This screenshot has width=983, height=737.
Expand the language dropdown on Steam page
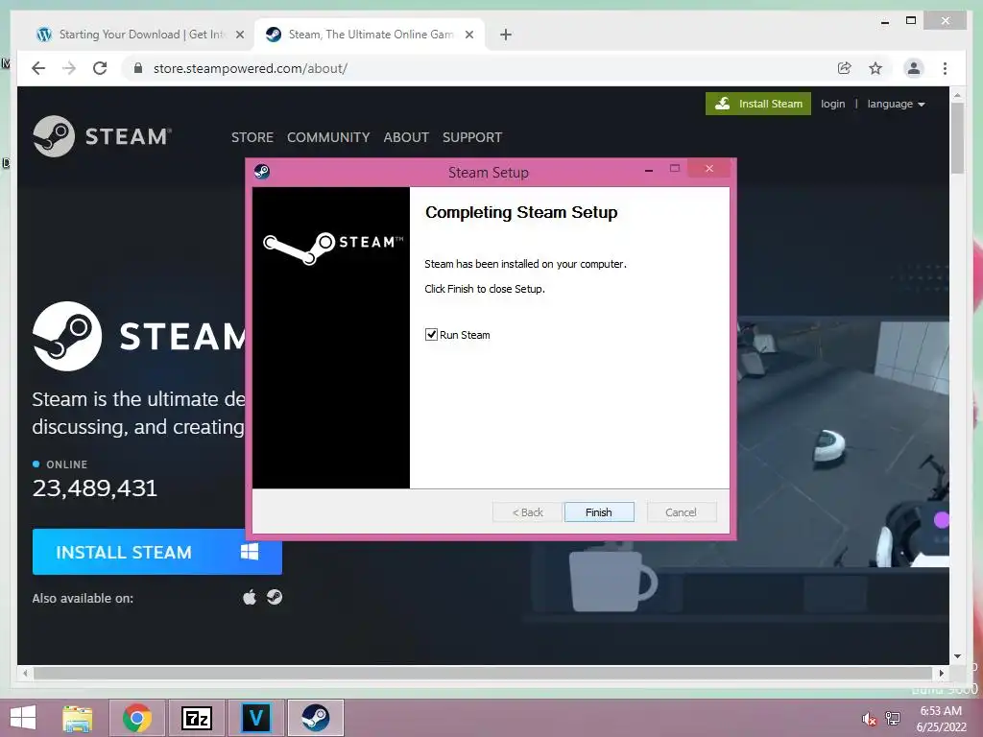point(896,104)
